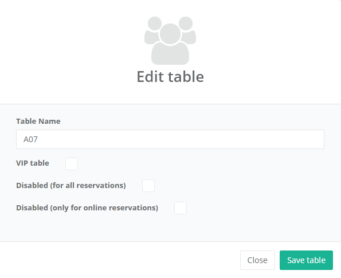The image size is (341, 278).
Task: Save the table changes
Action: coord(306,260)
